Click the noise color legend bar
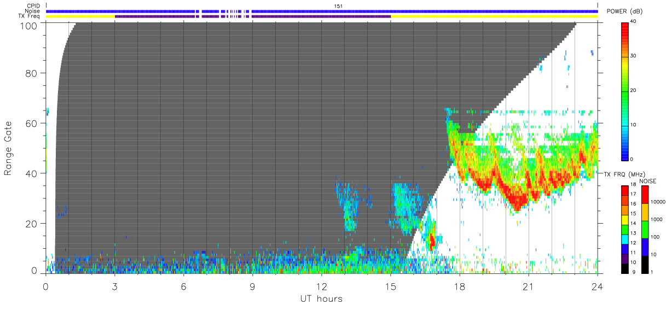Screen dimensions: 672x310 pos(644,229)
